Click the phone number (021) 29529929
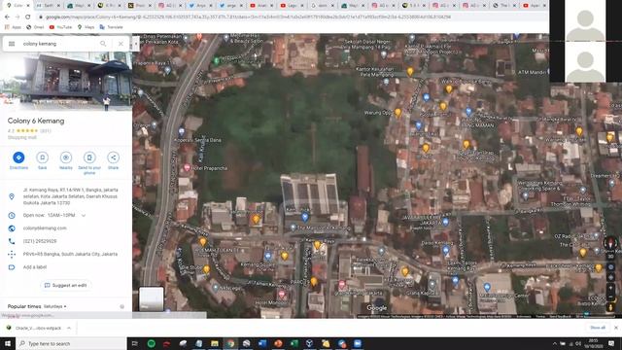622x350 pixels. click(x=40, y=241)
